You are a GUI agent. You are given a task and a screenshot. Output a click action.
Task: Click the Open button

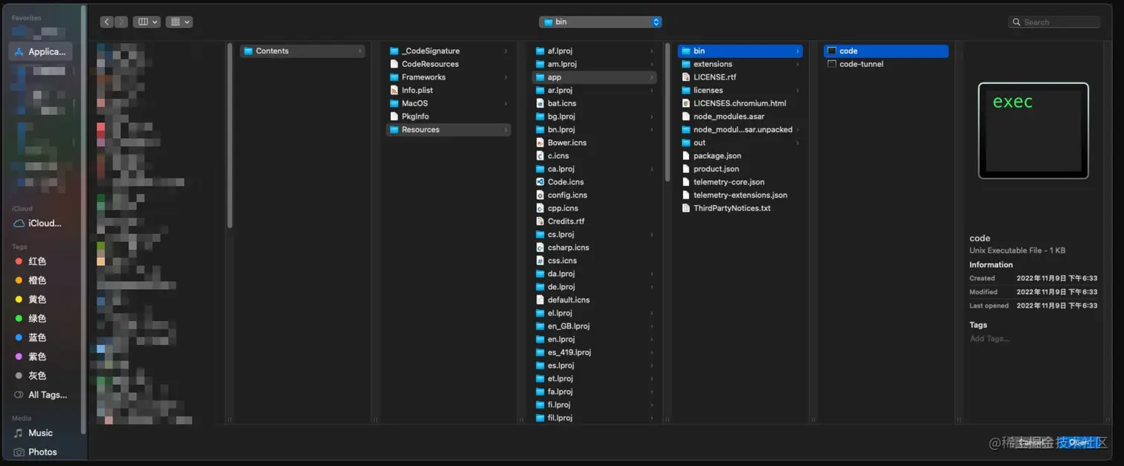tap(1079, 442)
